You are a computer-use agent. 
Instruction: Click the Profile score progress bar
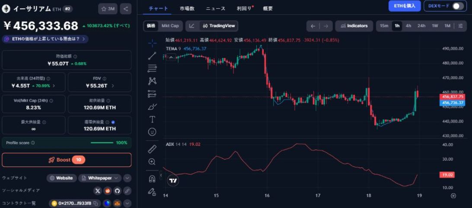tap(102, 143)
